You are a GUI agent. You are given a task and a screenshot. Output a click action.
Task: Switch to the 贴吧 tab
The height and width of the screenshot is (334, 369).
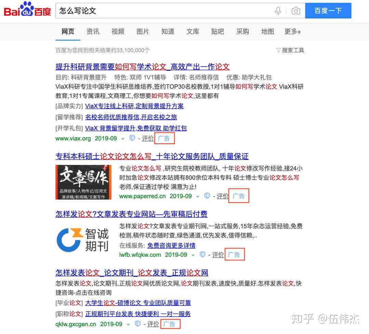pyautogui.click(x=218, y=31)
